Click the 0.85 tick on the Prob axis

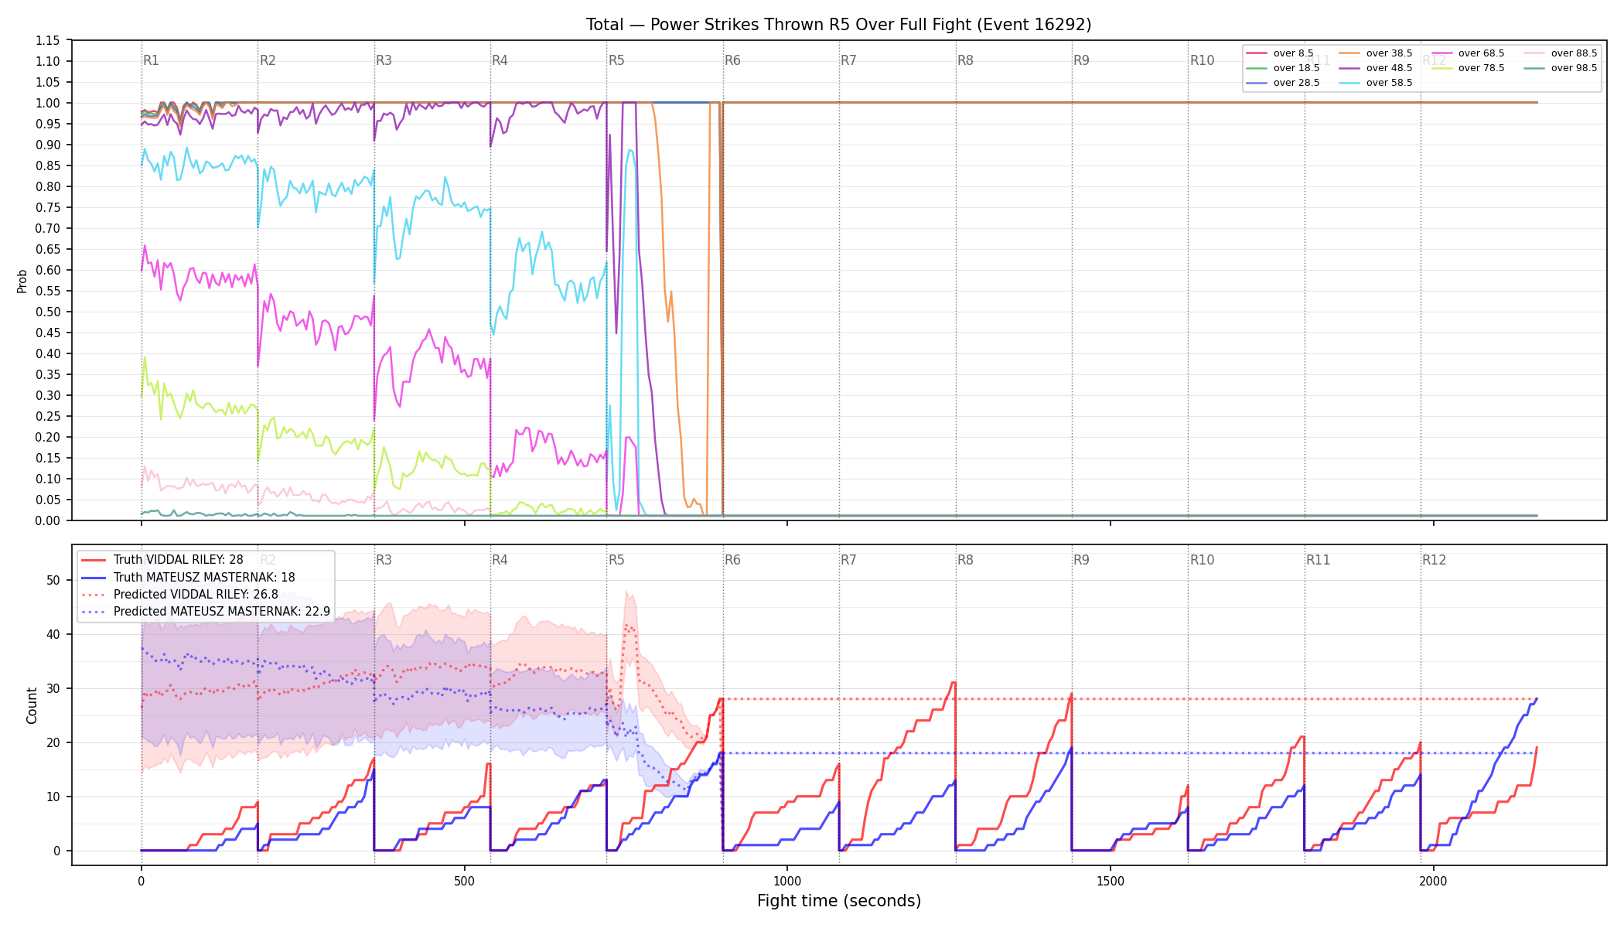(x=48, y=165)
